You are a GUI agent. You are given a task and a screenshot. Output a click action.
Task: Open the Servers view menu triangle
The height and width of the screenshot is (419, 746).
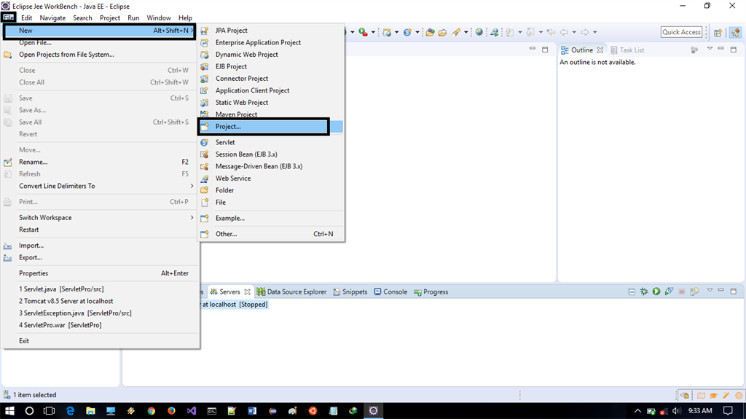(x=710, y=291)
